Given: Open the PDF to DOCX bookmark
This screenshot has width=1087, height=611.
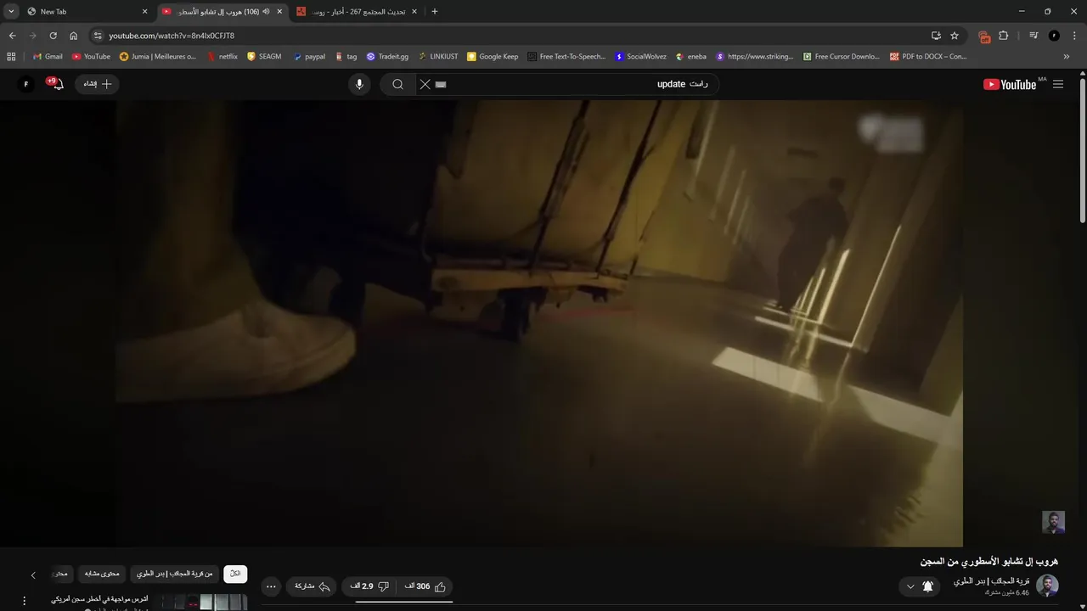Looking at the screenshot, I should point(928,57).
